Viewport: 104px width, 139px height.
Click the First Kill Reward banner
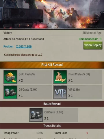pos(52,65)
